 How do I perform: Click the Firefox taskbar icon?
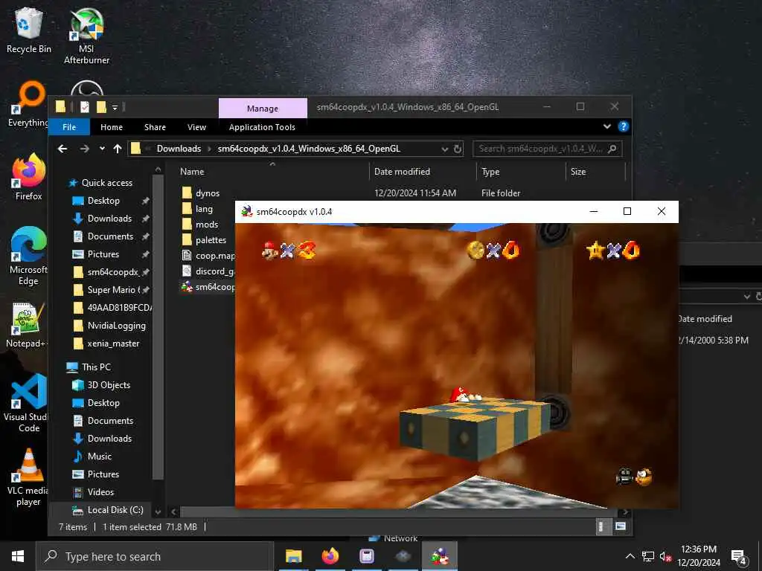tap(330, 556)
